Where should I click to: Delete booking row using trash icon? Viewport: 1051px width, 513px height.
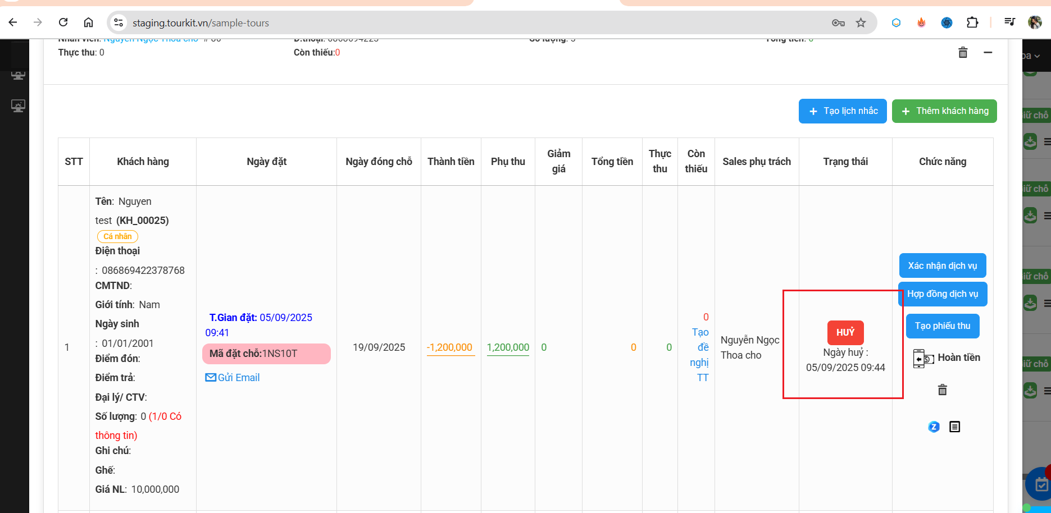point(942,390)
